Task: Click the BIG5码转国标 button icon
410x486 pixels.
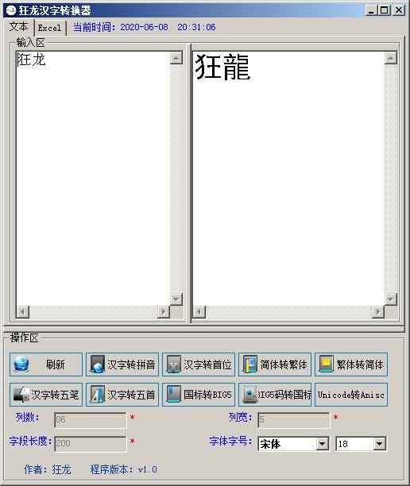Action: (250, 395)
